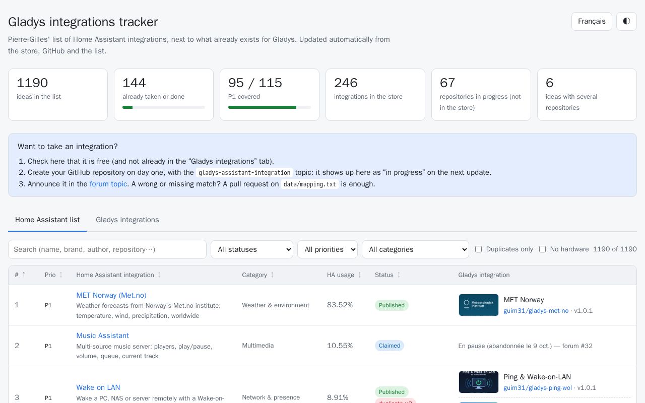Click the Gladys integration column header

(484, 275)
